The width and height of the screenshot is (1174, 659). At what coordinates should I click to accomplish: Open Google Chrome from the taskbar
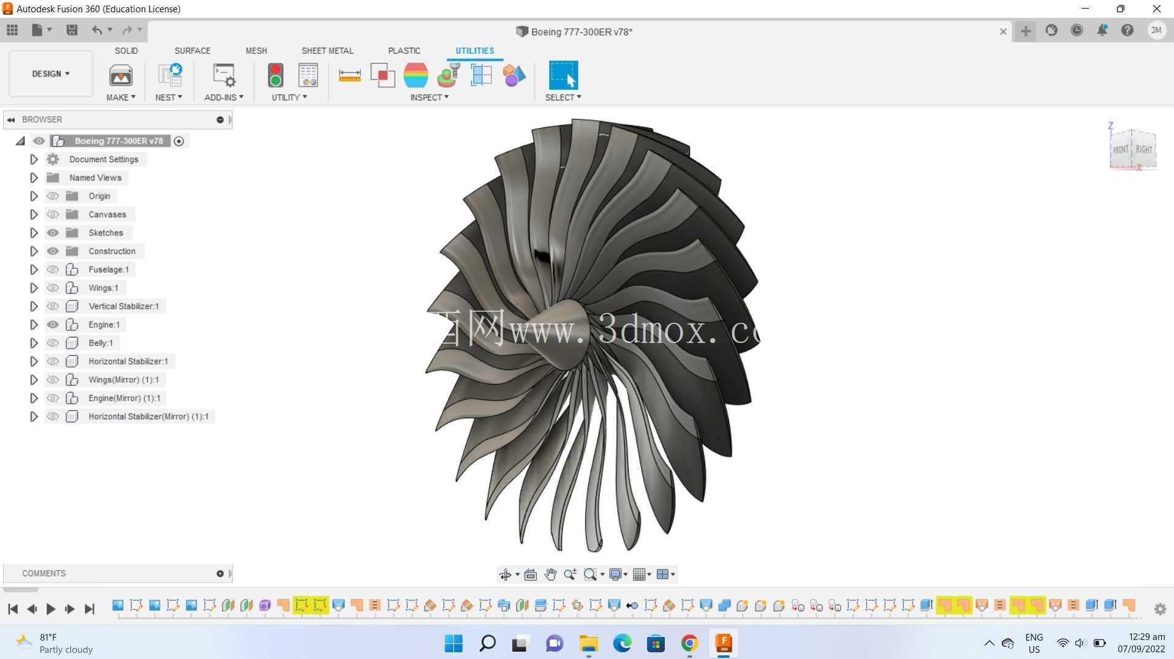coord(689,643)
